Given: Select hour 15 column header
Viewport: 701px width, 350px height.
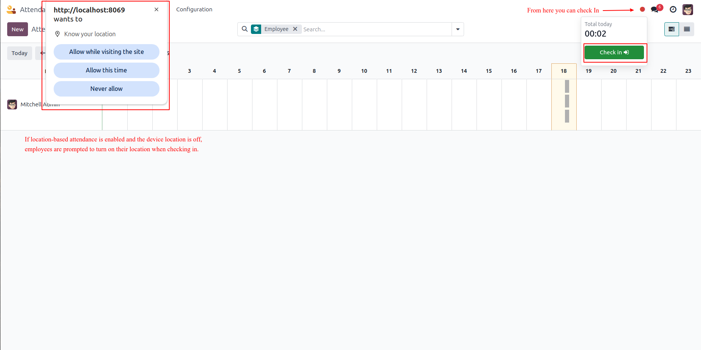Looking at the screenshot, I should click(x=489, y=71).
